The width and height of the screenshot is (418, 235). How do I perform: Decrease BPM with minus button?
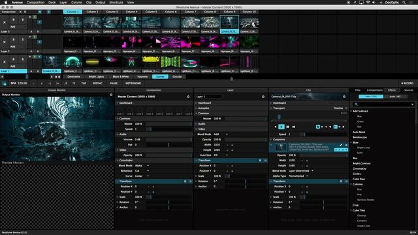tap(33, 84)
